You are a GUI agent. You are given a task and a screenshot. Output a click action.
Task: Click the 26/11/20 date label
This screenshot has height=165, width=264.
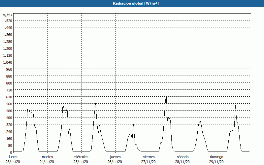[x=115, y=162]
